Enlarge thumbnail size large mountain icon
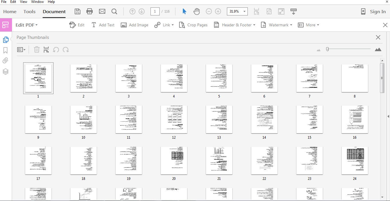This screenshot has width=390, height=201. pyautogui.click(x=378, y=49)
